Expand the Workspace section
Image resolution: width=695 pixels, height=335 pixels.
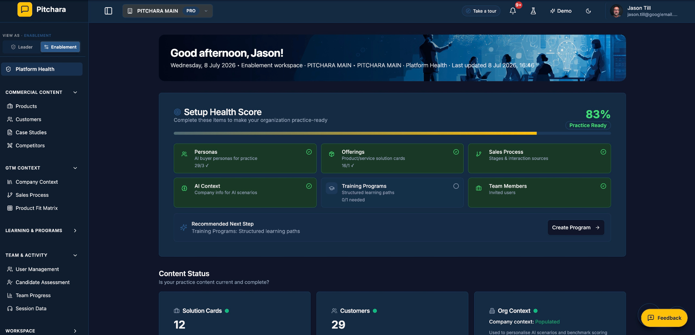pos(75,331)
